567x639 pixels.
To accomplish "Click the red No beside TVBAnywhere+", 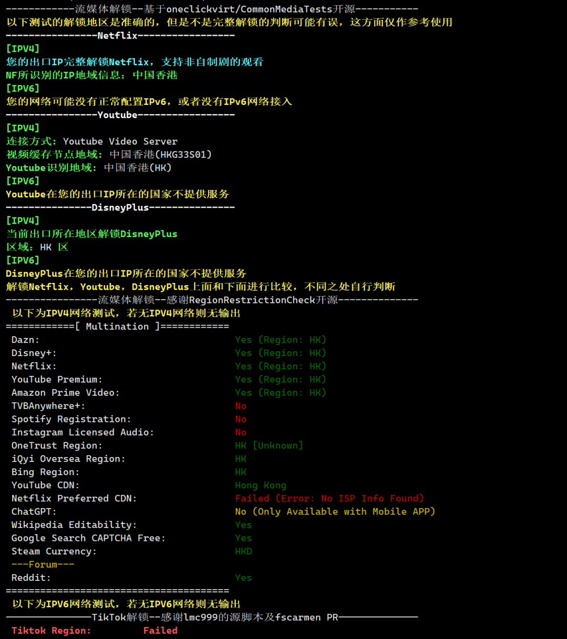I will 241,406.
